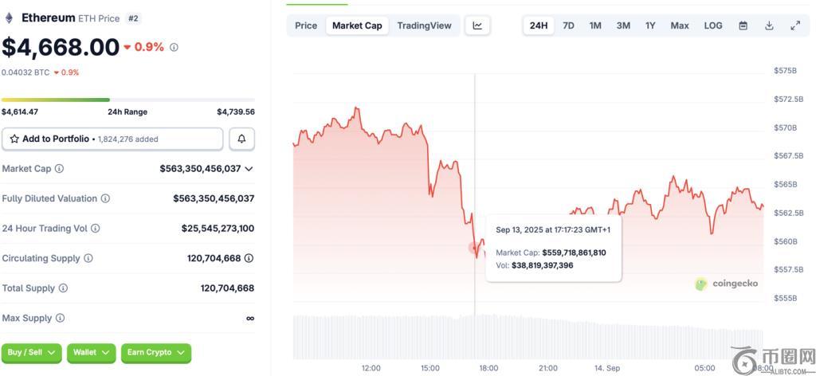This screenshot has width=816, height=376.
Task: Expand chart to fullscreen
Action: [795, 25]
